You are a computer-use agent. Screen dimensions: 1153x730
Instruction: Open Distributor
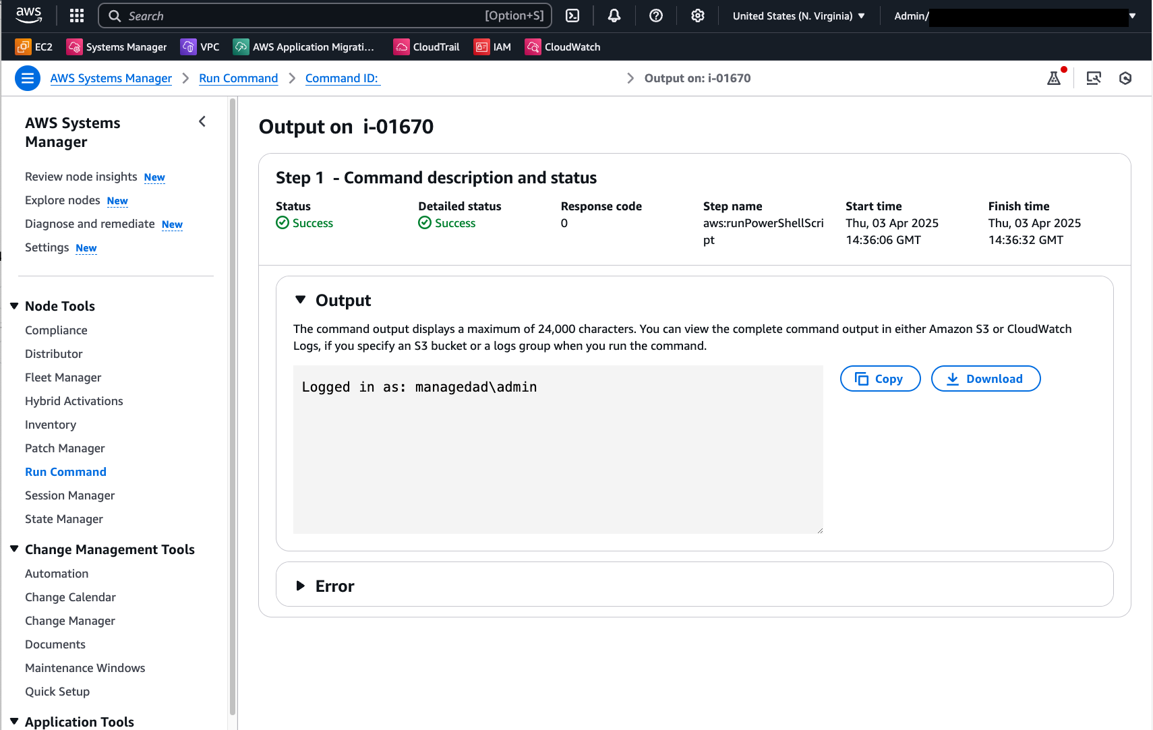point(54,354)
